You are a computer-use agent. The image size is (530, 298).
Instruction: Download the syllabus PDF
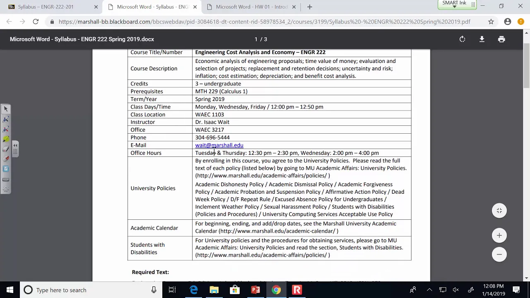482,39
